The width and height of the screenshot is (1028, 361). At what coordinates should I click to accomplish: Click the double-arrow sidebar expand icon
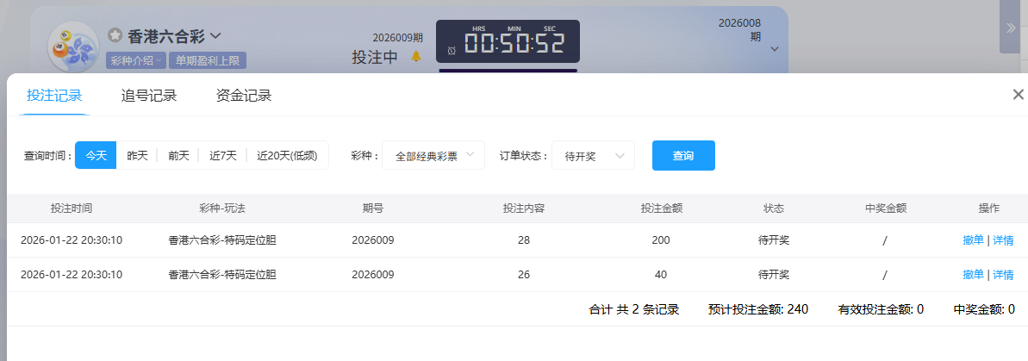click(x=1012, y=28)
